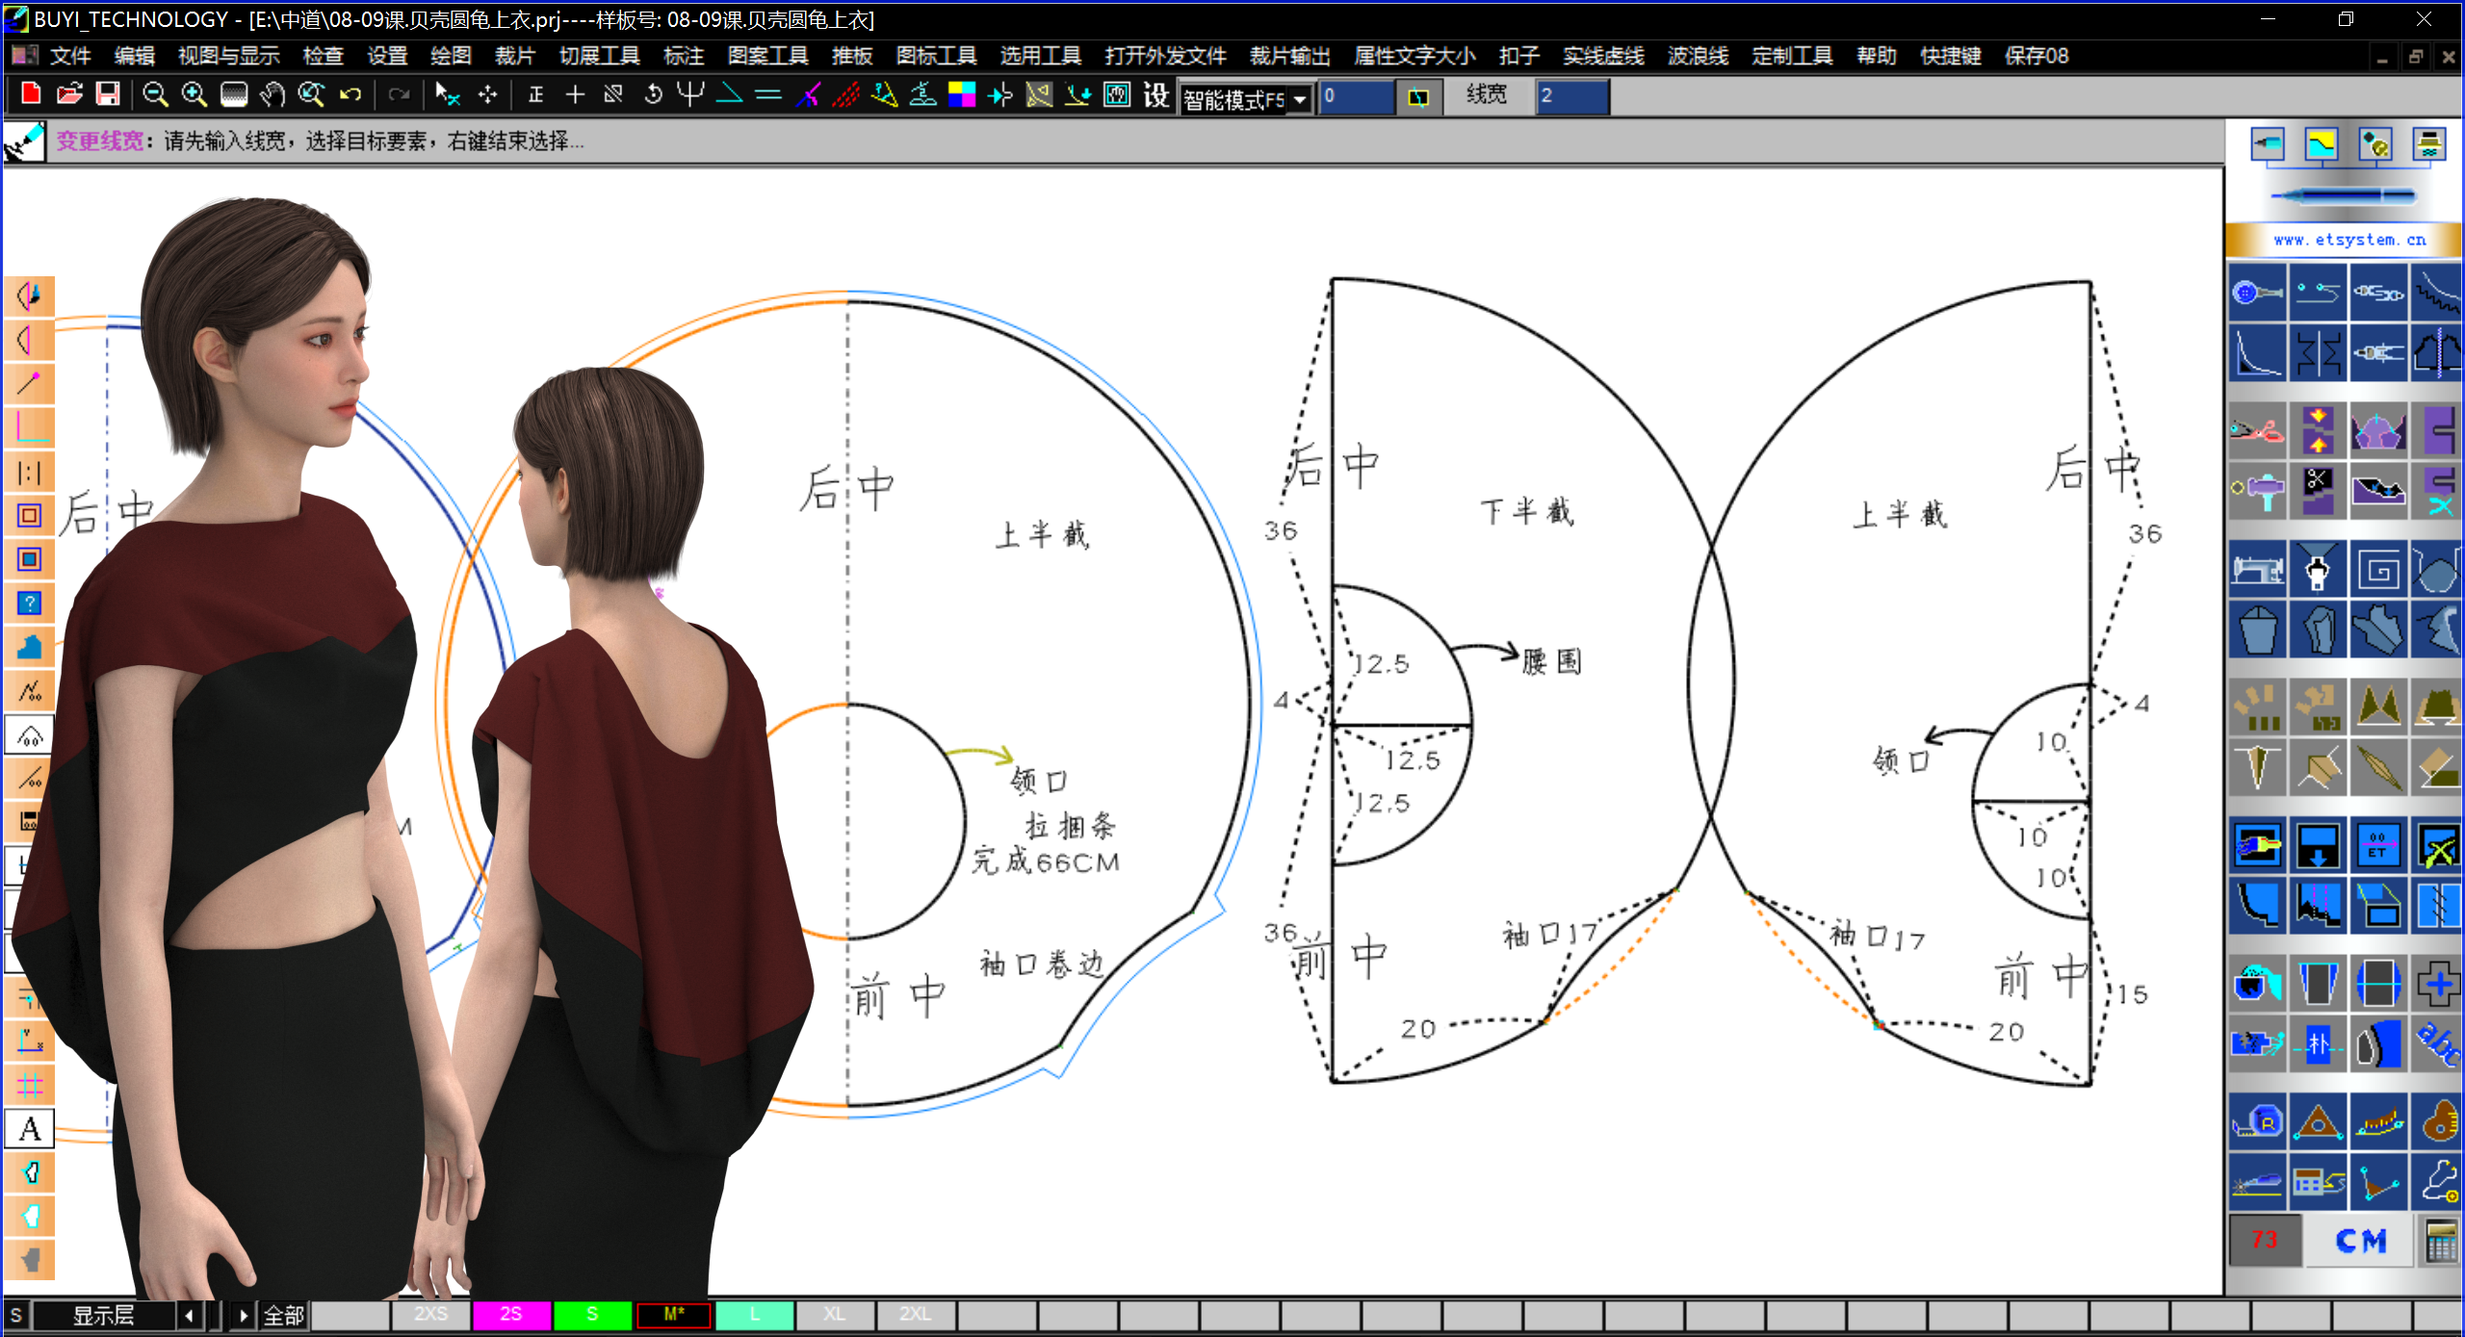Click the right arrow next to 全部
This screenshot has width=2465, height=1337.
[244, 1315]
